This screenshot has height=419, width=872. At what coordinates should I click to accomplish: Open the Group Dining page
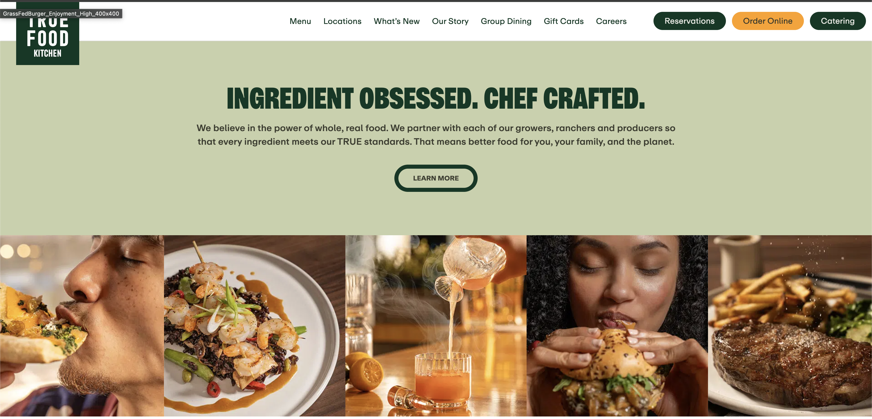(506, 21)
